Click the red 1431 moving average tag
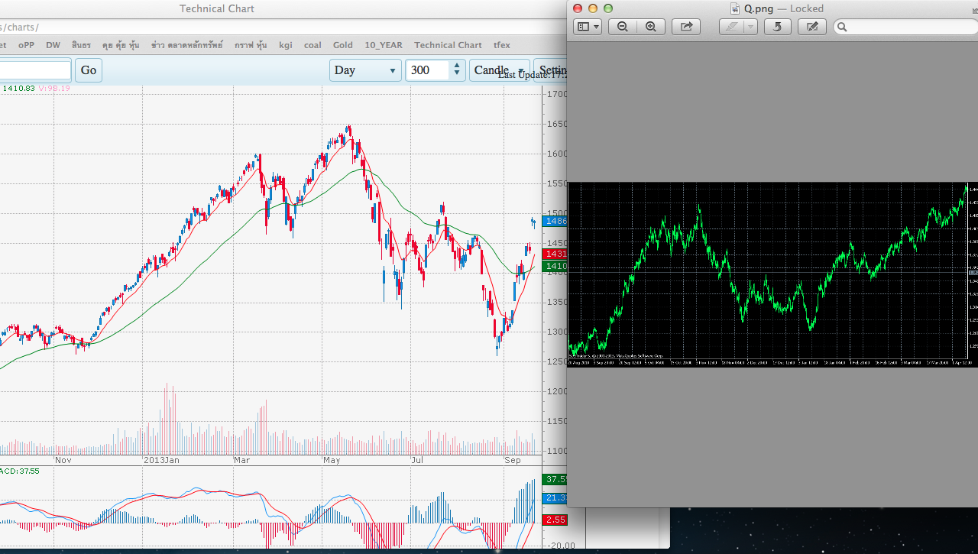Image resolution: width=978 pixels, height=554 pixels. click(x=555, y=254)
